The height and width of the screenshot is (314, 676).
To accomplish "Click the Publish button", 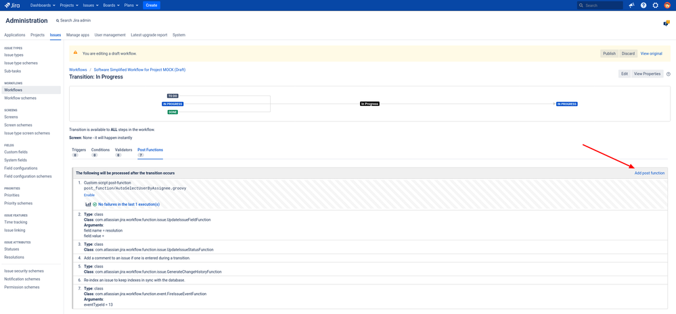I will (x=609, y=53).
